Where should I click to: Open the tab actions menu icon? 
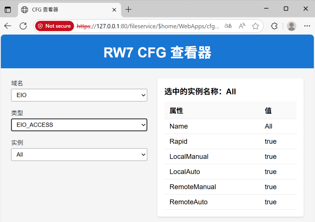tap(8, 9)
